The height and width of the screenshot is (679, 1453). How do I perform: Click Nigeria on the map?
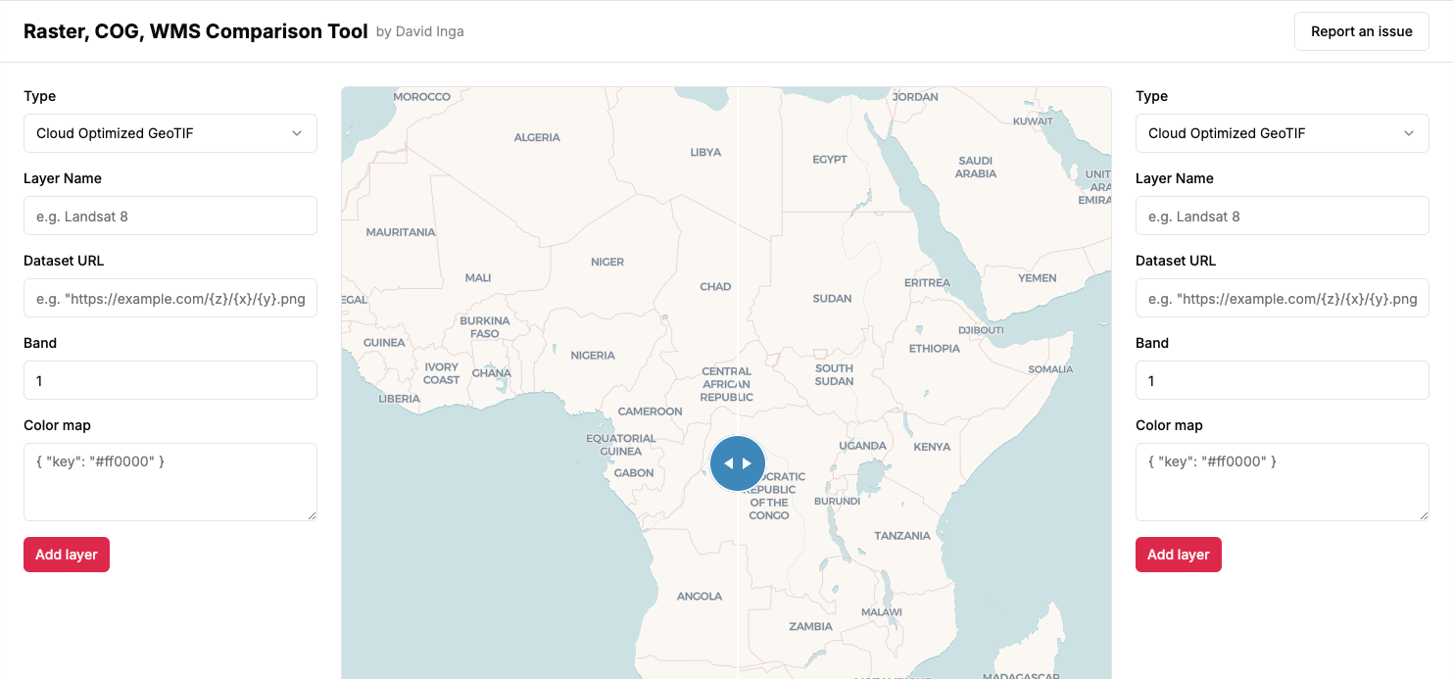point(593,355)
